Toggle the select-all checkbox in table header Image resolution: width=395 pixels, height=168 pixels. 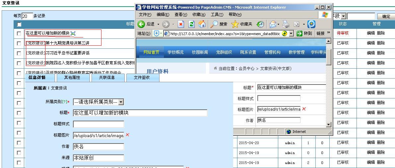19,24
